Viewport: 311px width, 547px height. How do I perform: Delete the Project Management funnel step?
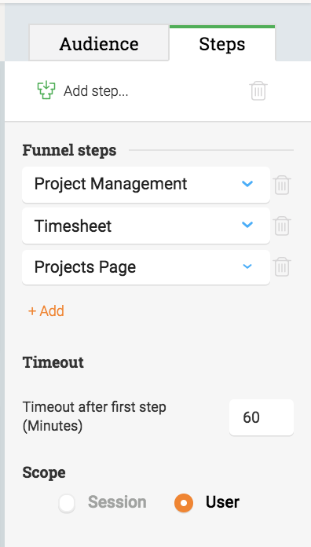[282, 185]
